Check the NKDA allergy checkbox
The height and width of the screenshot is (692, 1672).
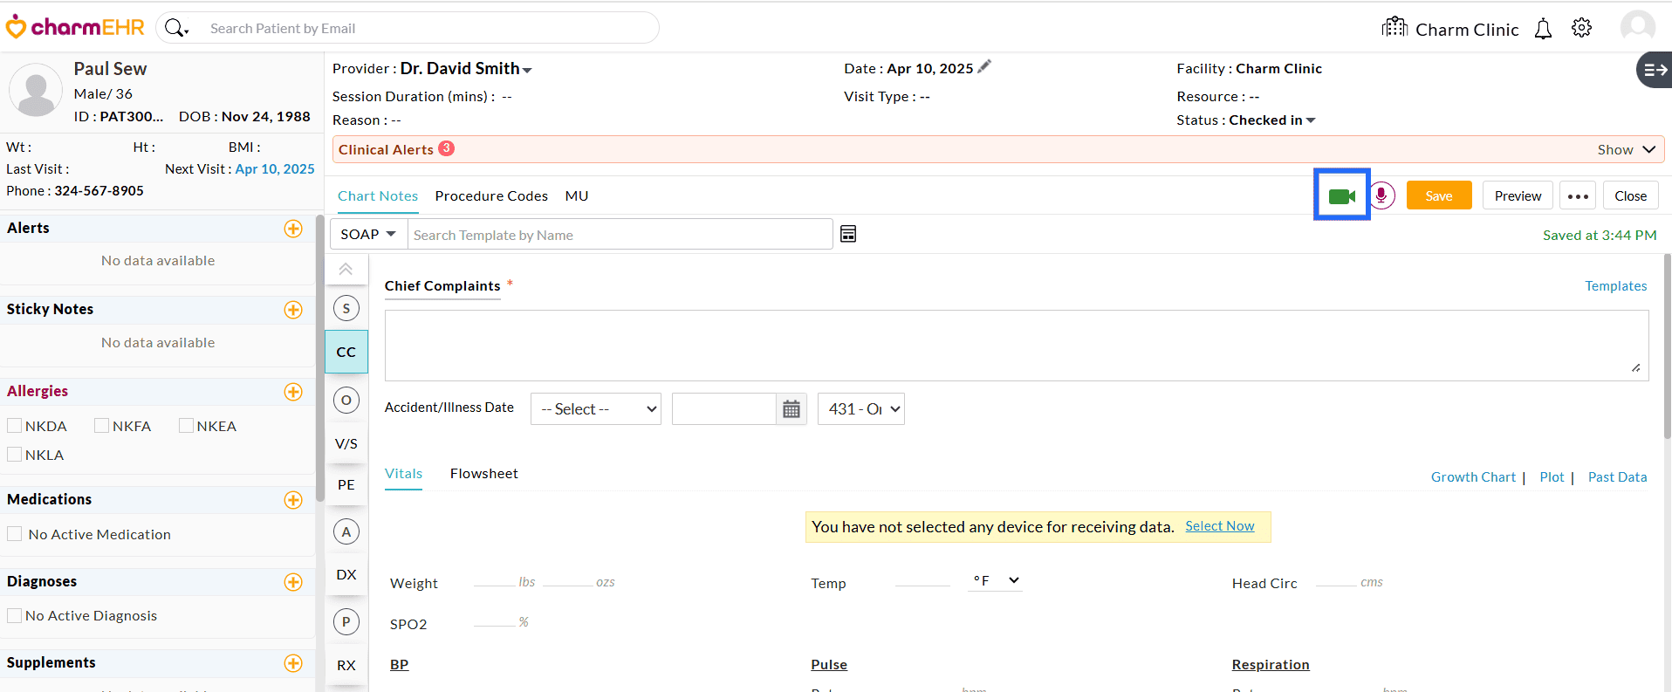(15, 426)
